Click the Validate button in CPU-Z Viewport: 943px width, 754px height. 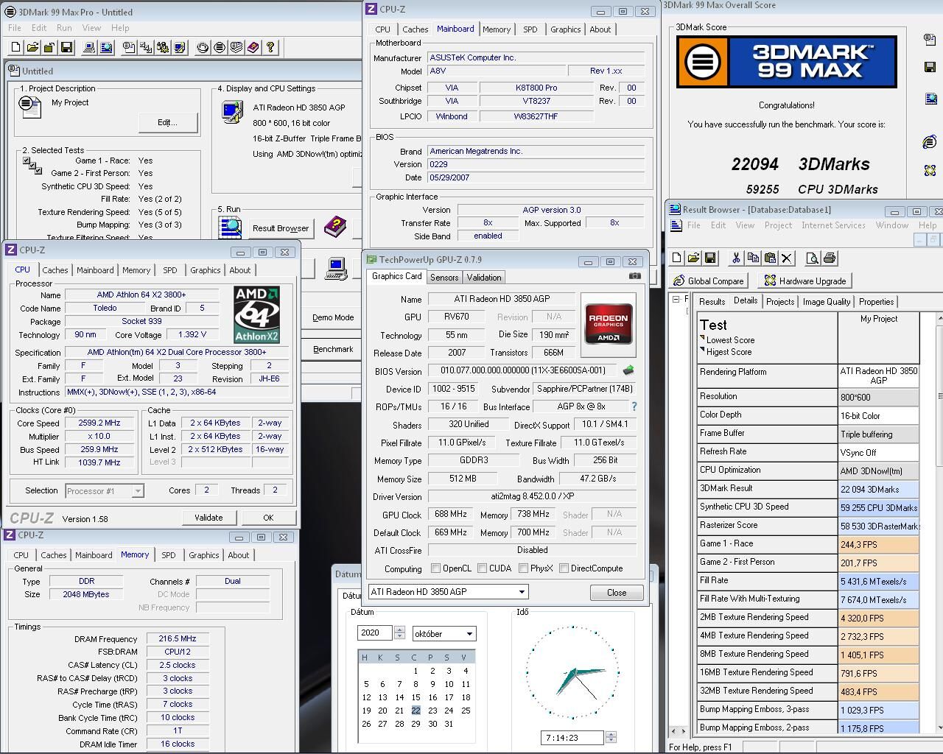208,518
